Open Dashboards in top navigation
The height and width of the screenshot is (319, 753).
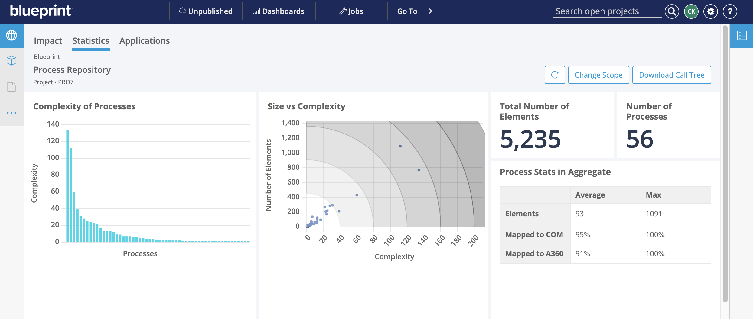click(279, 11)
